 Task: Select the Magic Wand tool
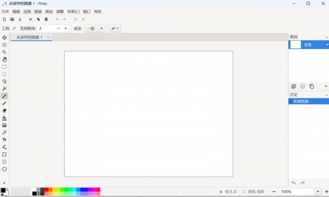pos(4,88)
